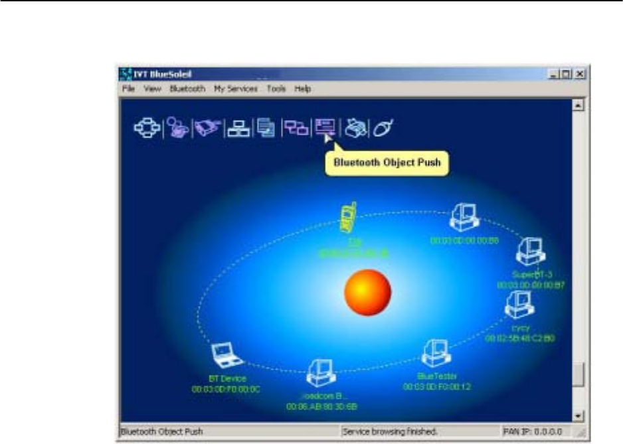Click the BlueSoleil title bar application icon
Screen dimensions: 623x444
point(126,74)
